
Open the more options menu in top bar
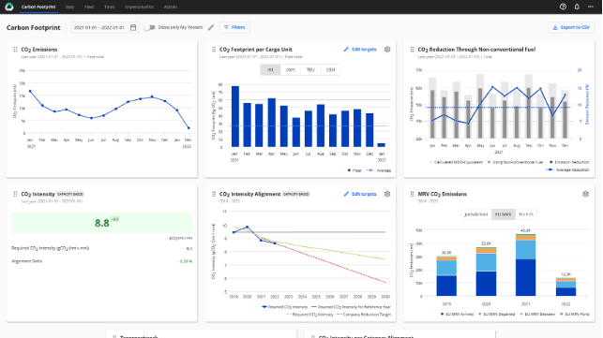pos(591,7)
